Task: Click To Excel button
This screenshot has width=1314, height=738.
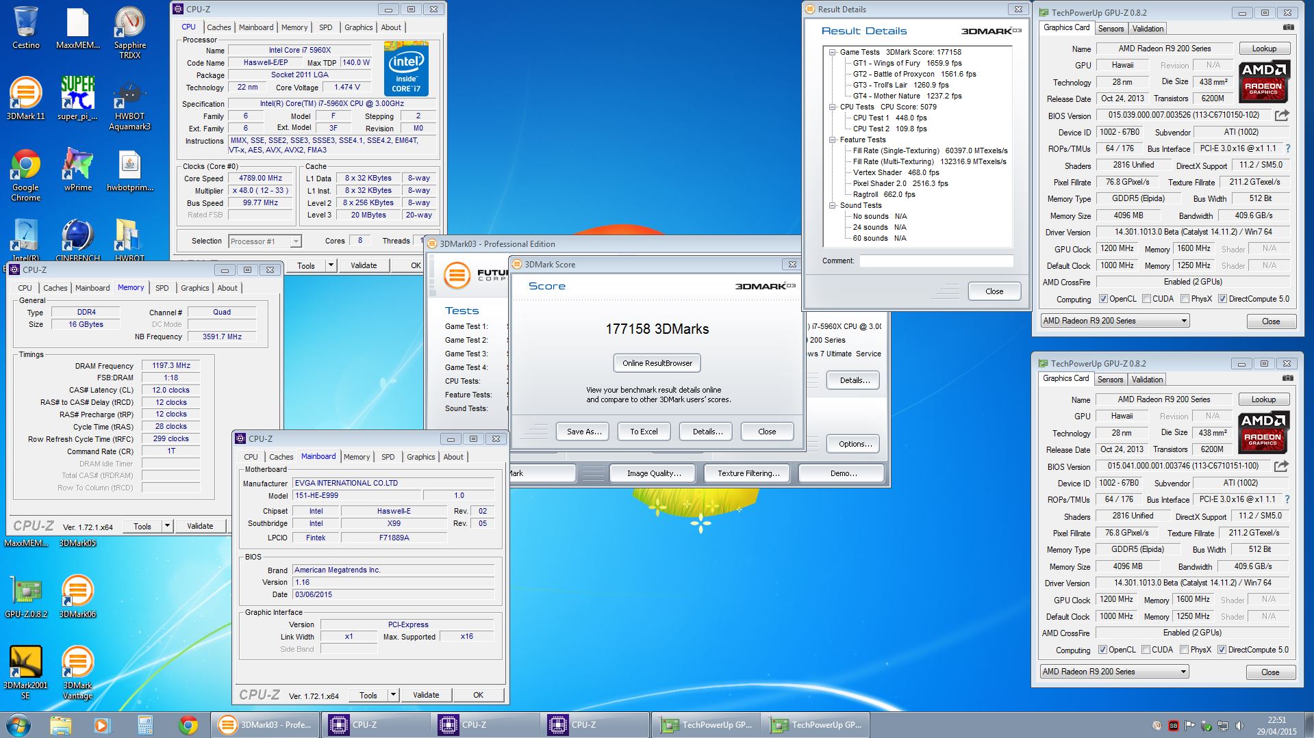Action: point(644,432)
